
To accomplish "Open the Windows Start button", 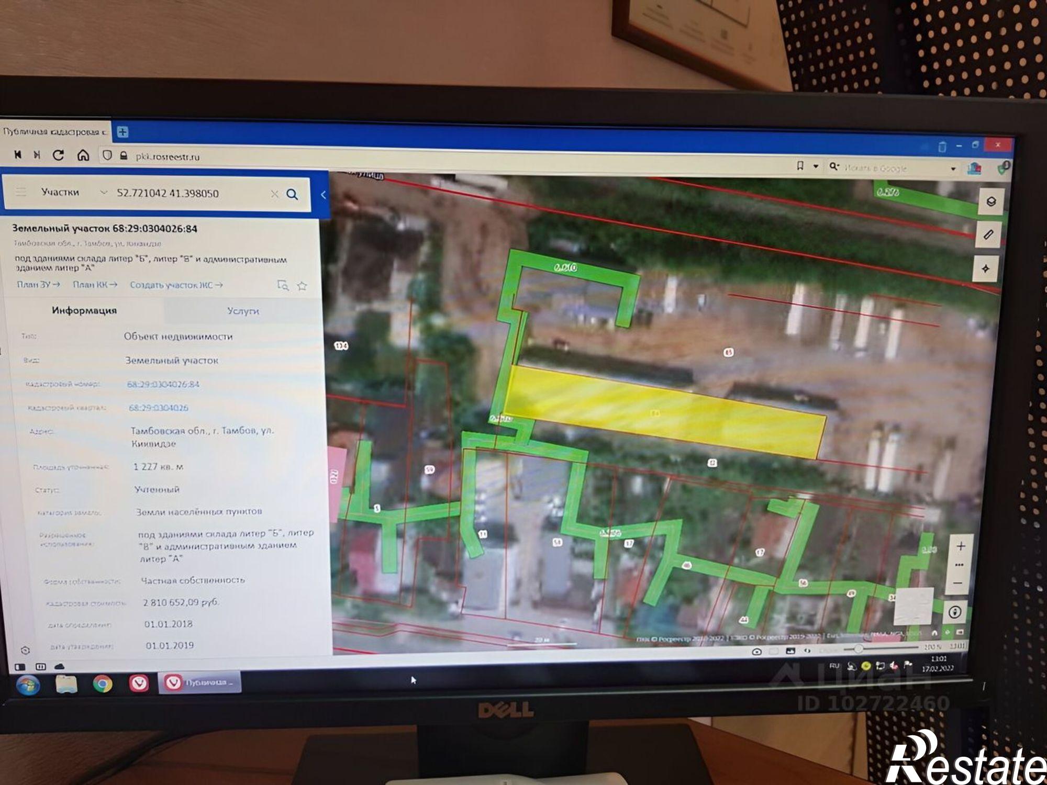I will pos(28,685).
